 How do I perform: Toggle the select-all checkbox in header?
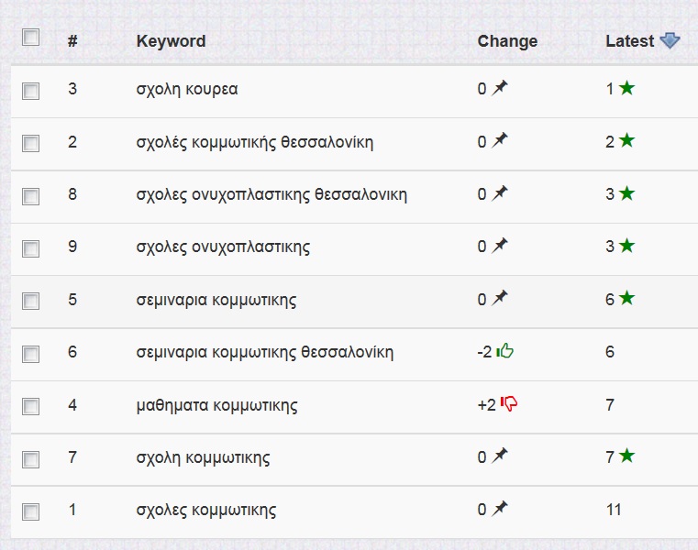31,38
